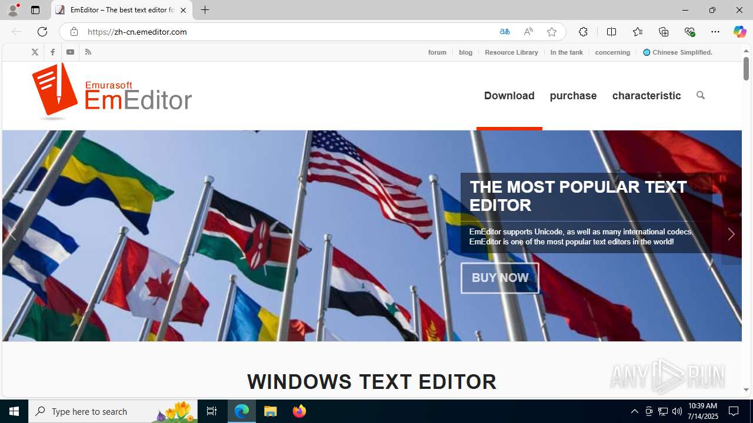
Task: Click the taskbar search box
Action: pyautogui.click(x=113, y=411)
